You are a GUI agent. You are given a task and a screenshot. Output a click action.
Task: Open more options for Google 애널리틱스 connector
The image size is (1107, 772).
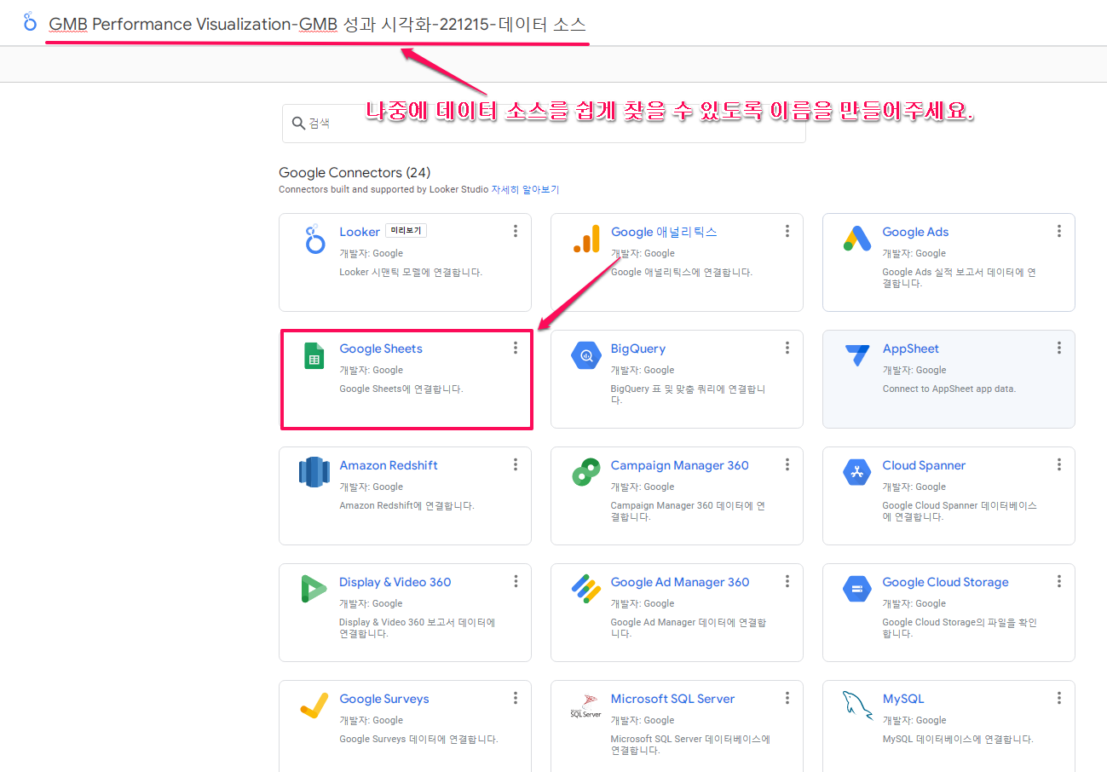click(x=787, y=231)
